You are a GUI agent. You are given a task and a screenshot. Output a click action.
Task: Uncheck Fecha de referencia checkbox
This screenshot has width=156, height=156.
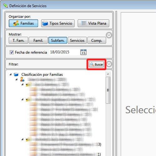click(12, 52)
